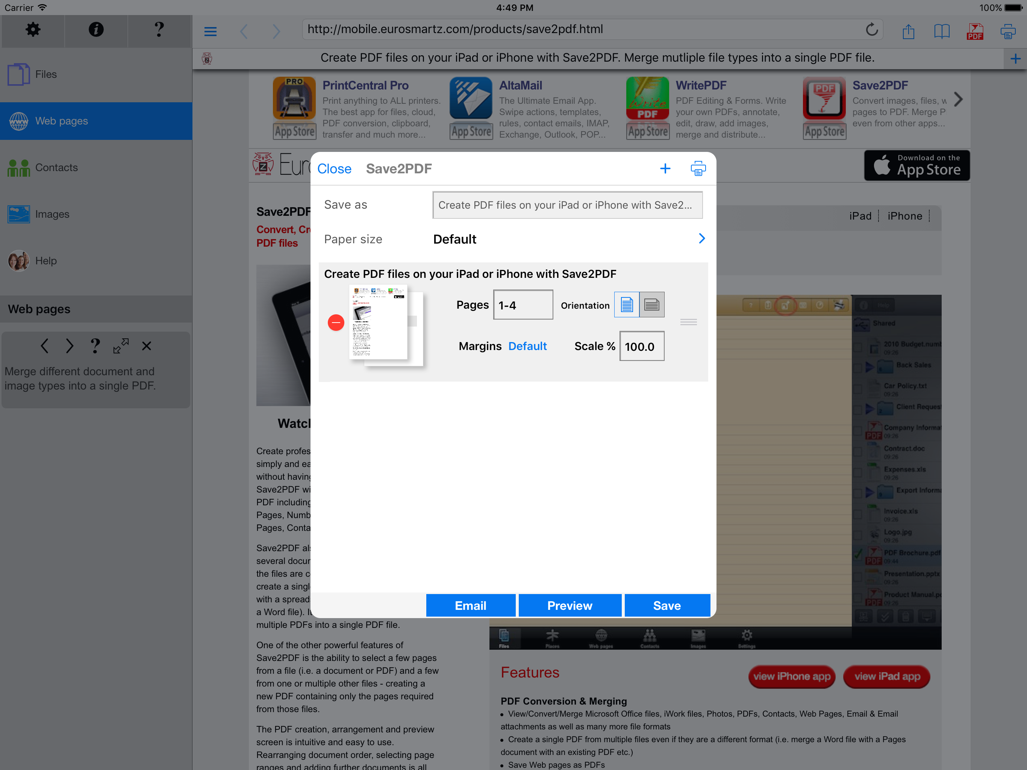1027x770 pixels.
Task: Expand app carousel with right chevron
Action: tap(958, 99)
